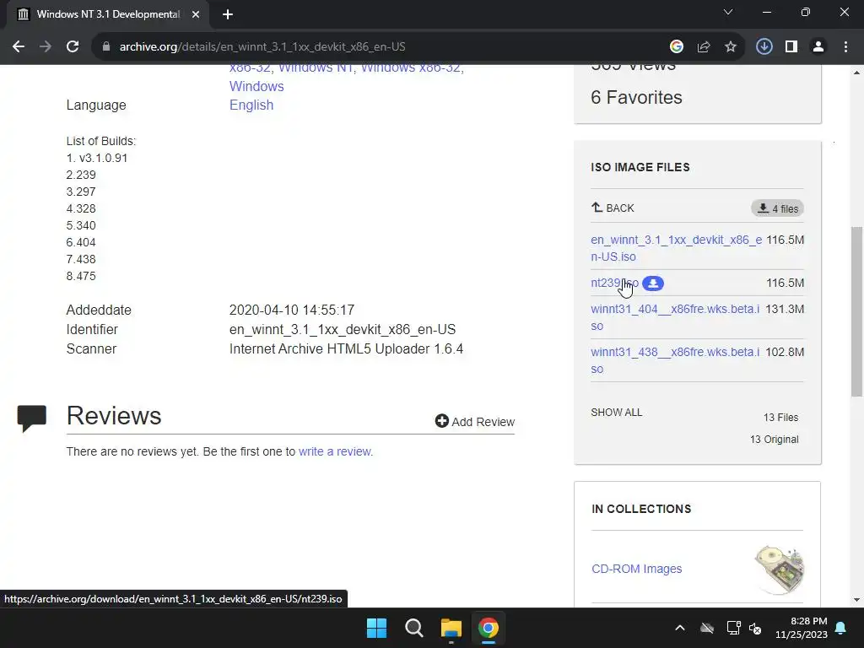The image size is (864, 648).
Task: Open File Explorer from taskbar
Action: [451, 628]
